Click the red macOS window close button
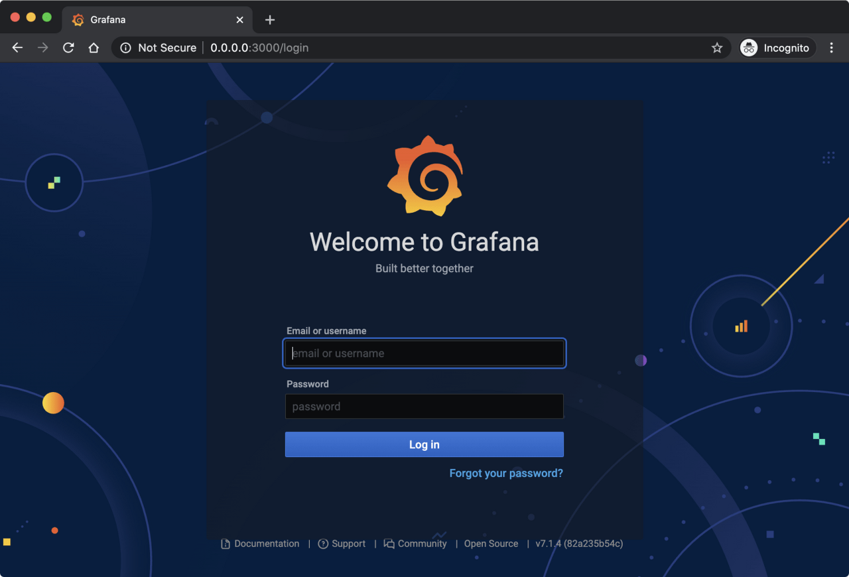Screen dimensions: 849x577 click(15, 17)
